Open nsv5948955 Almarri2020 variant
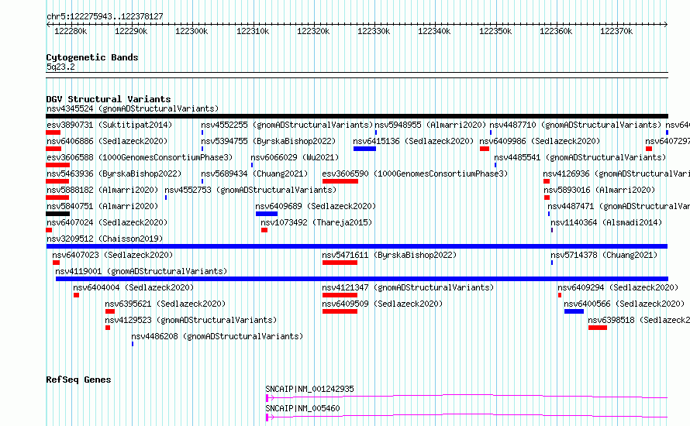Screen dimensions: 690x426 (430, 125)
